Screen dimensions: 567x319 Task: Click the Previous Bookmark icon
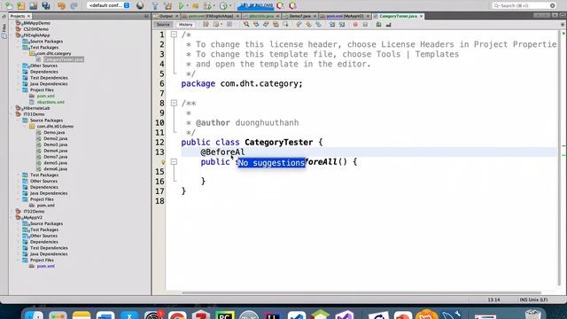299,25
